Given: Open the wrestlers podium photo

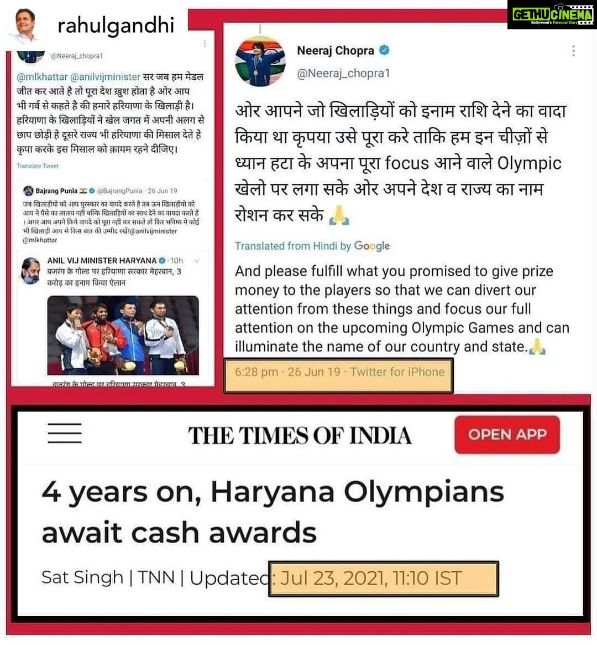Looking at the screenshot, I should pos(123,336).
